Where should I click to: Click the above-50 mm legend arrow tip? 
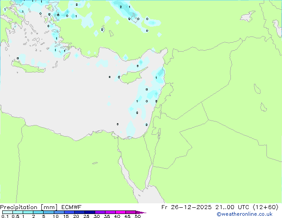[141, 212]
